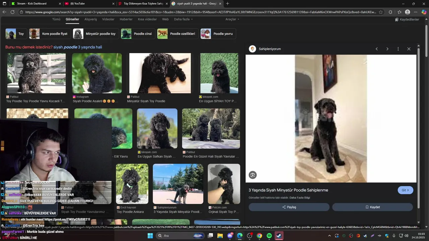Select the Toy suggestion chip

point(16,34)
